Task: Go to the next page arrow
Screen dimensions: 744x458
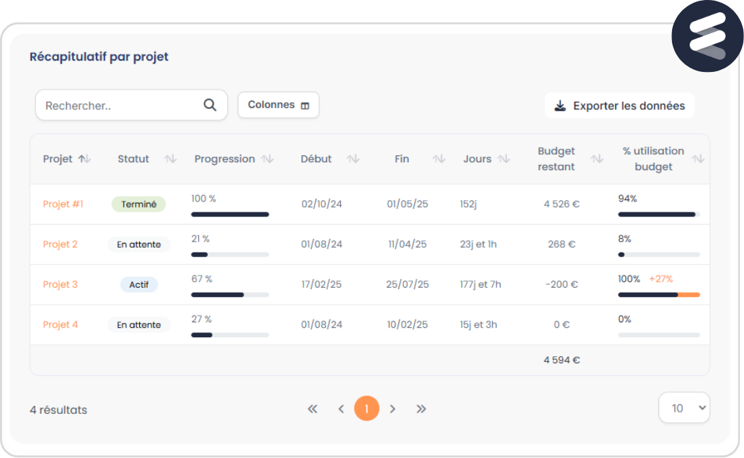Action: (392, 408)
